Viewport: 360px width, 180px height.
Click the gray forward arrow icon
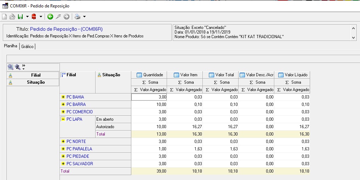tap(66, 17)
